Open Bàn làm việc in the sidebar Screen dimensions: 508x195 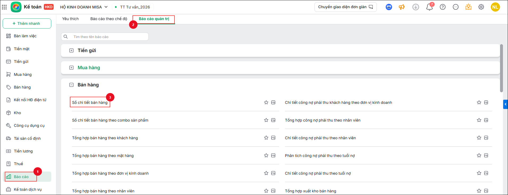pos(27,36)
